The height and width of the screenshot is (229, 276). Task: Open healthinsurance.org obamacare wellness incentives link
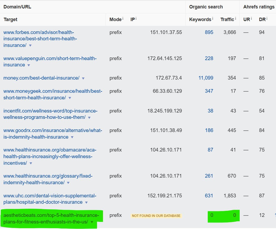pyautogui.click(x=50, y=157)
